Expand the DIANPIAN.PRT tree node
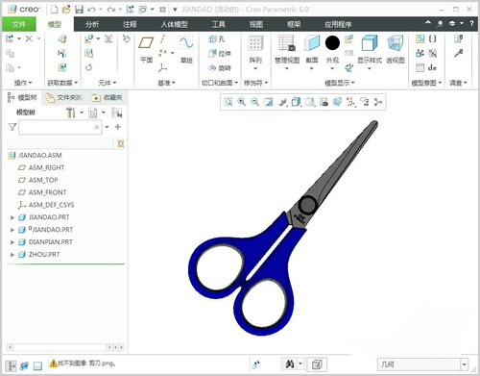The width and height of the screenshot is (480, 376). [x=12, y=242]
